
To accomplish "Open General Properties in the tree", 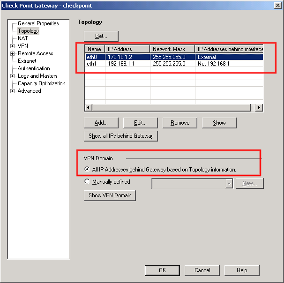I will click(38, 23).
